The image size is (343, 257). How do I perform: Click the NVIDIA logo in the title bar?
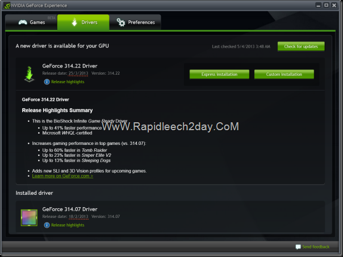click(x=7, y=6)
